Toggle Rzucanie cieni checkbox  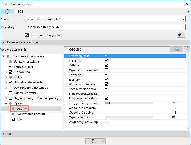pos(10,67)
